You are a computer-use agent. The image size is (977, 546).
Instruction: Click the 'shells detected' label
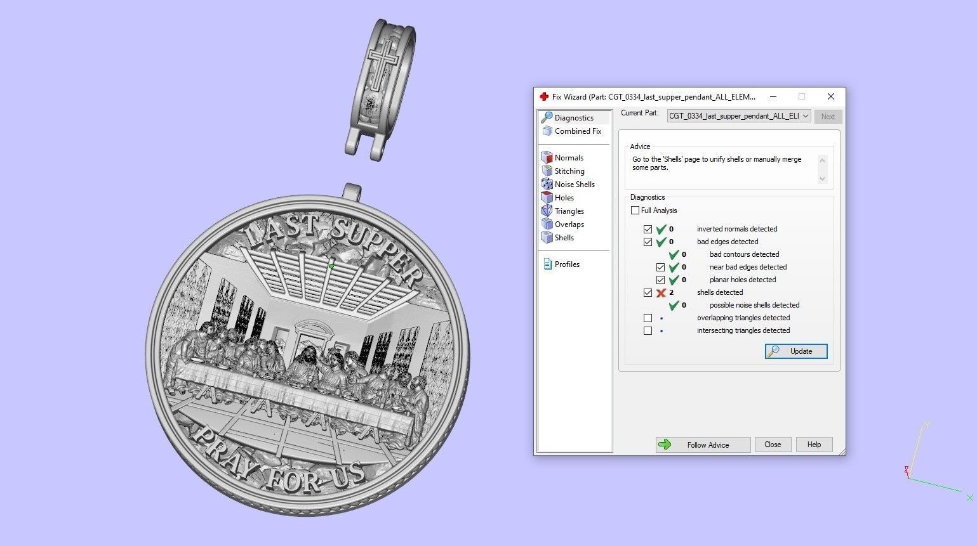coord(719,292)
